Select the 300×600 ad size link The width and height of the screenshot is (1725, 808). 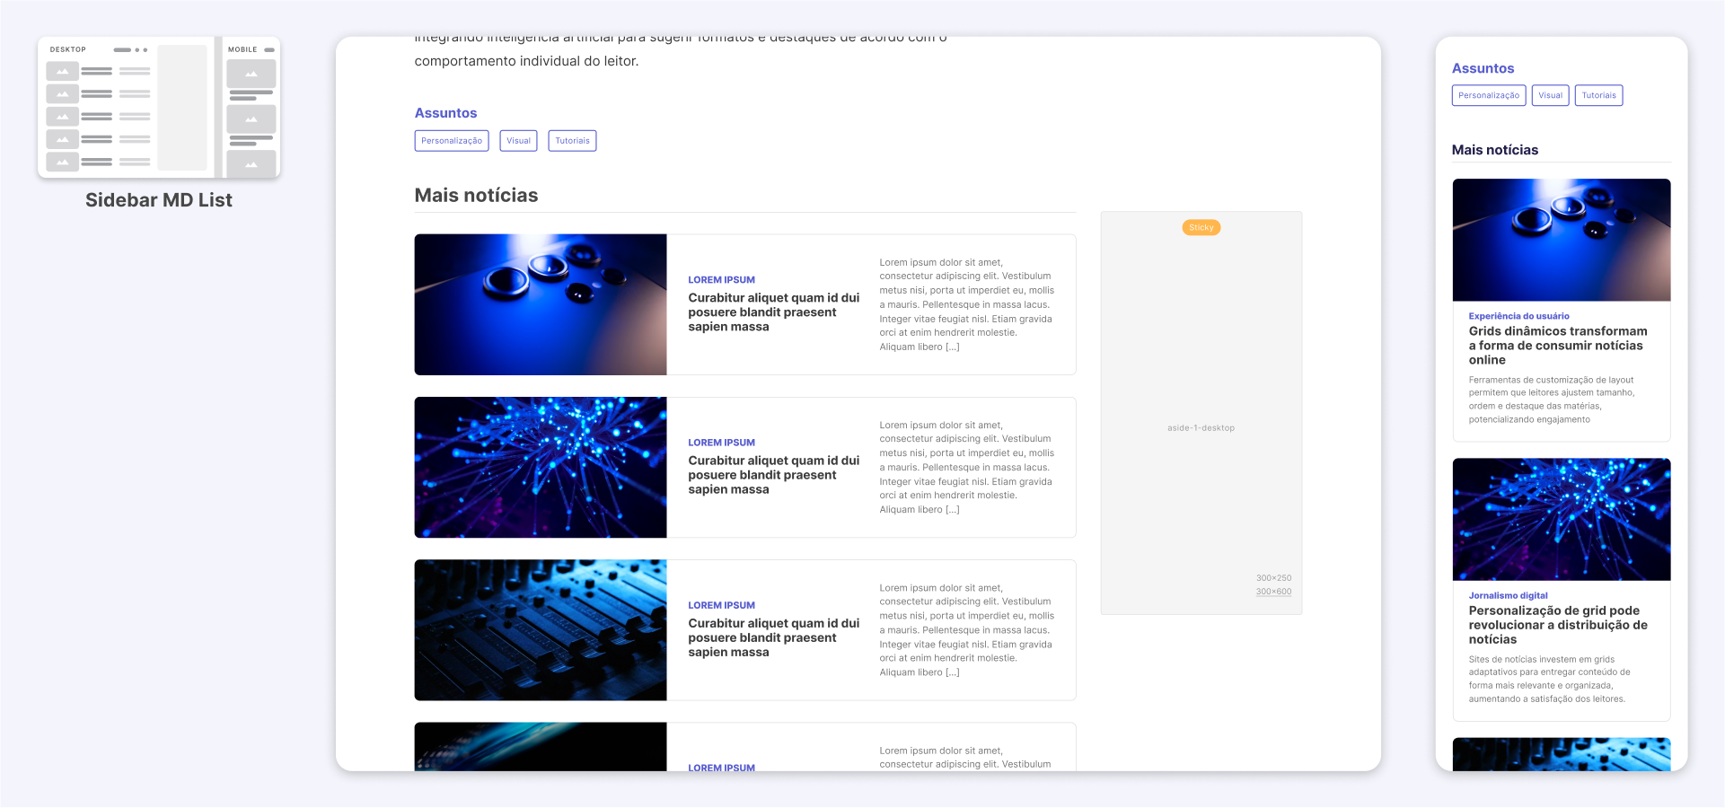click(x=1273, y=592)
